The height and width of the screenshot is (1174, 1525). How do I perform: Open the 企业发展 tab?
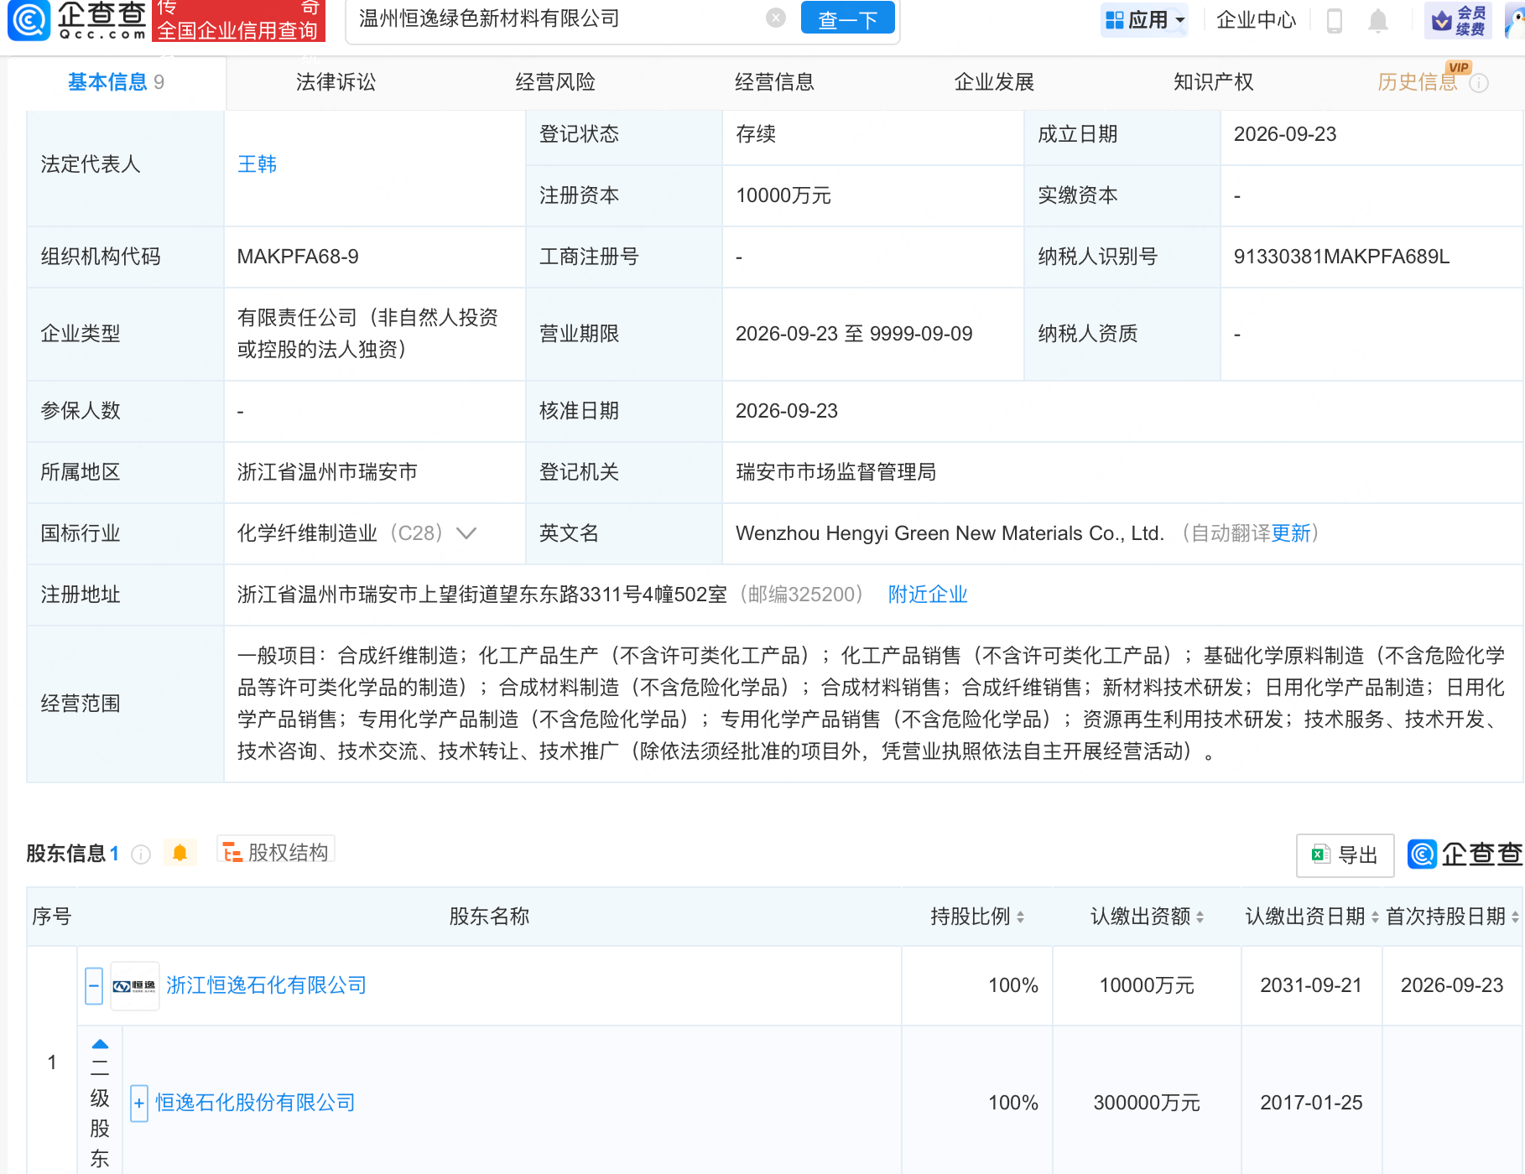coord(994,82)
